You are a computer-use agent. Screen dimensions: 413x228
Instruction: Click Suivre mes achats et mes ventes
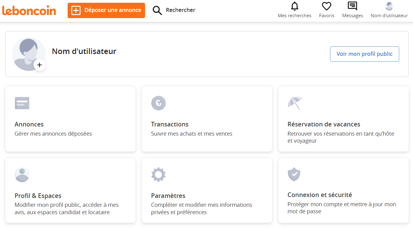(192, 133)
